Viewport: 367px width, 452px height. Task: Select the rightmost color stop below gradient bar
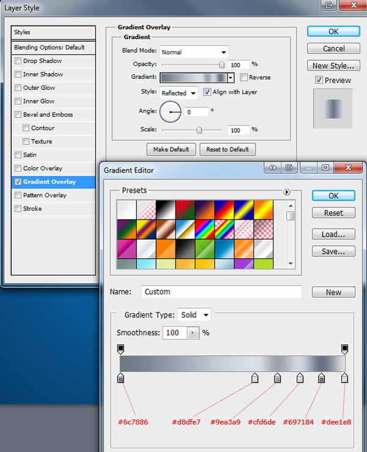[x=344, y=377]
